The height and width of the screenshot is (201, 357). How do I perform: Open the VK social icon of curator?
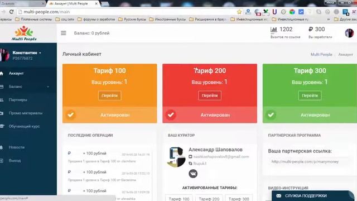193,174
